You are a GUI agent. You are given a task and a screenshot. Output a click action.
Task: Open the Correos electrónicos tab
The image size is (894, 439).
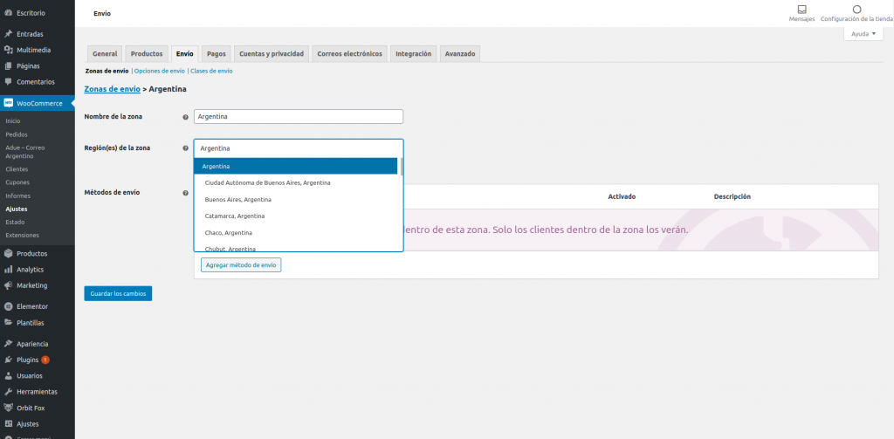point(349,53)
